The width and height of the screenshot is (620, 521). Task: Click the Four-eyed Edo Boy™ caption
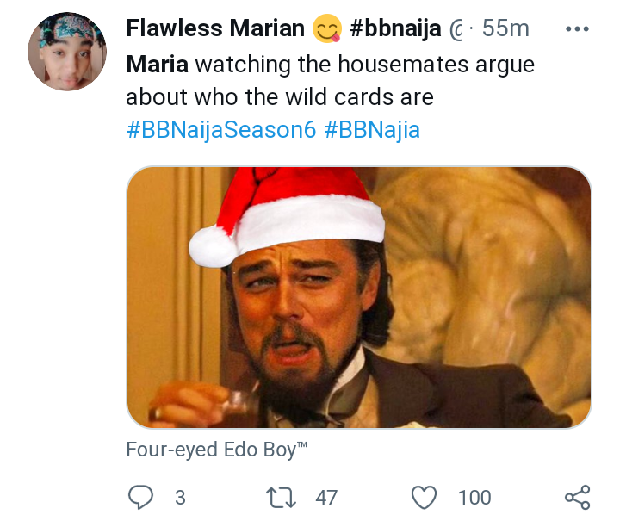pos(216,450)
